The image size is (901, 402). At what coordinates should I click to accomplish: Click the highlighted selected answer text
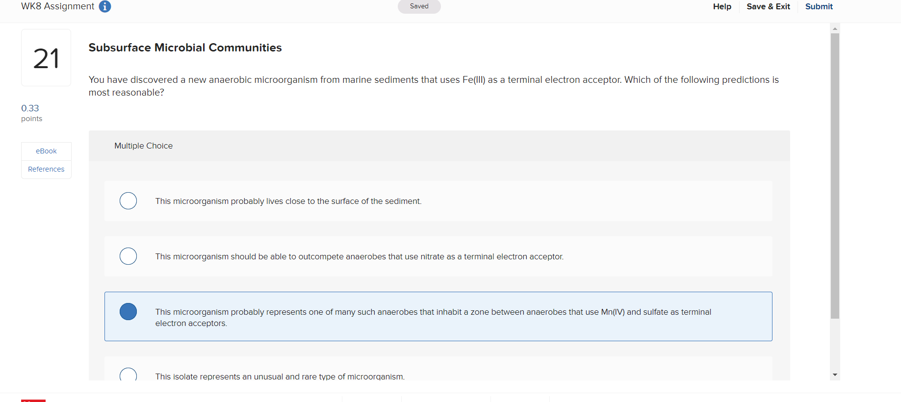(x=432, y=317)
